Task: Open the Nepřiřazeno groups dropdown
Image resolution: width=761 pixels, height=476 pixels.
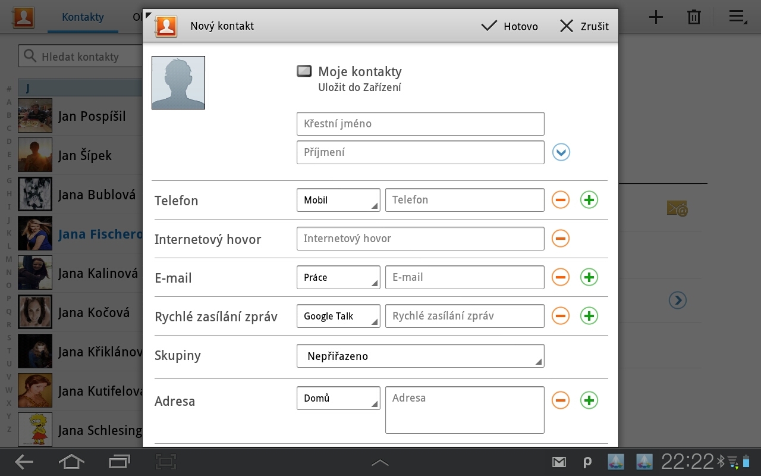Action: tap(420, 356)
